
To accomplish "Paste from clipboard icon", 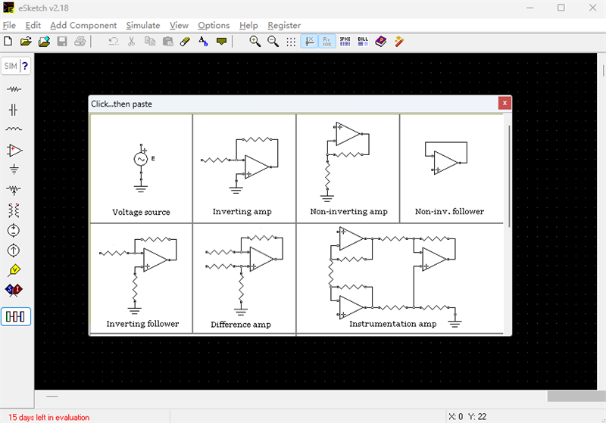I will (167, 42).
